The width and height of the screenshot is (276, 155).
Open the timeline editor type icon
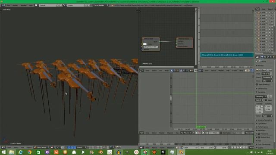(x=142, y=147)
